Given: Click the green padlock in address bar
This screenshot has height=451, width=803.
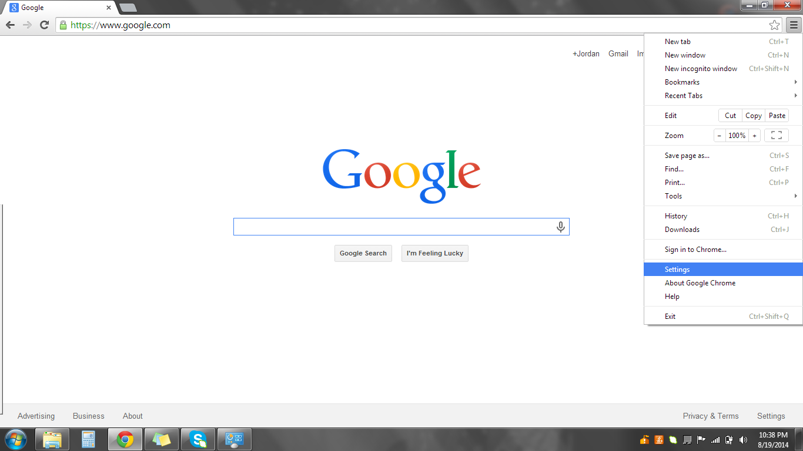Looking at the screenshot, I should tap(63, 25).
